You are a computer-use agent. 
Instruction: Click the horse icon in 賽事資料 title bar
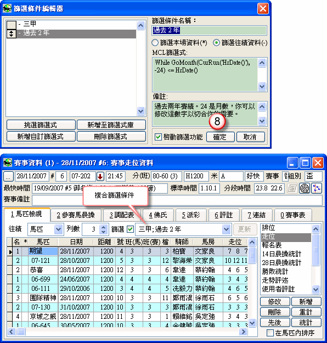pyautogui.click(x=8, y=163)
